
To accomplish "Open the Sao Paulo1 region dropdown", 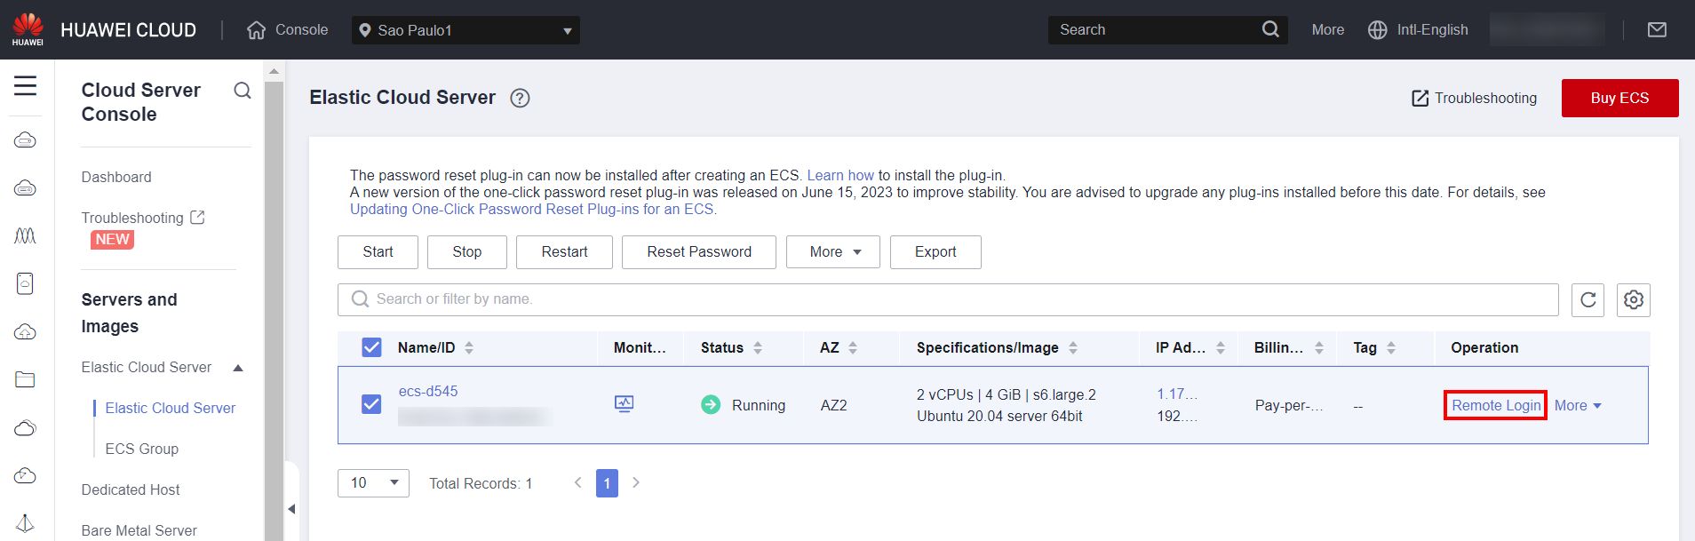I will tap(466, 30).
